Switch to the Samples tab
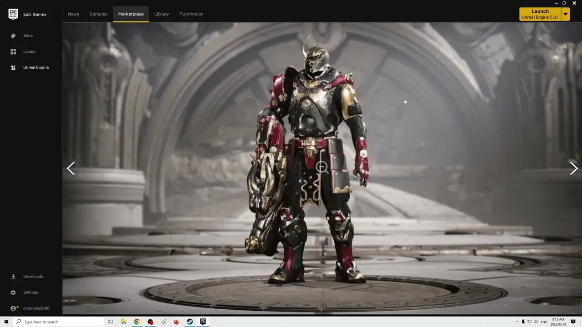 click(x=99, y=14)
